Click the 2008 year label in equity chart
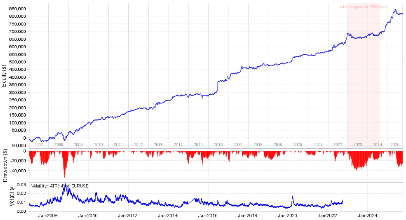 click(59, 145)
